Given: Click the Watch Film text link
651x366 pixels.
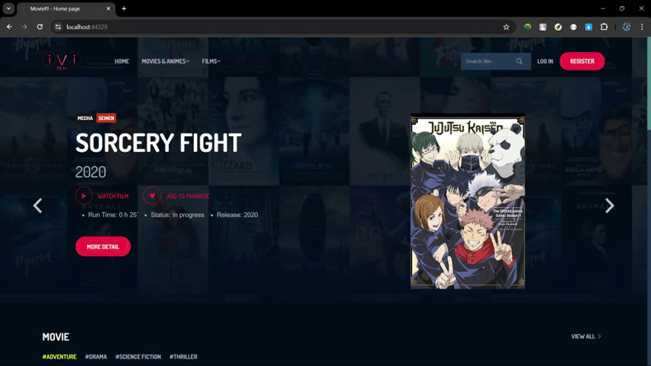Looking at the screenshot, I should (113, 196).
